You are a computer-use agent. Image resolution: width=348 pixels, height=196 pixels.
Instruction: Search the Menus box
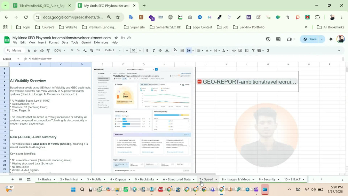pyautogui.click(x=14, y=50)
